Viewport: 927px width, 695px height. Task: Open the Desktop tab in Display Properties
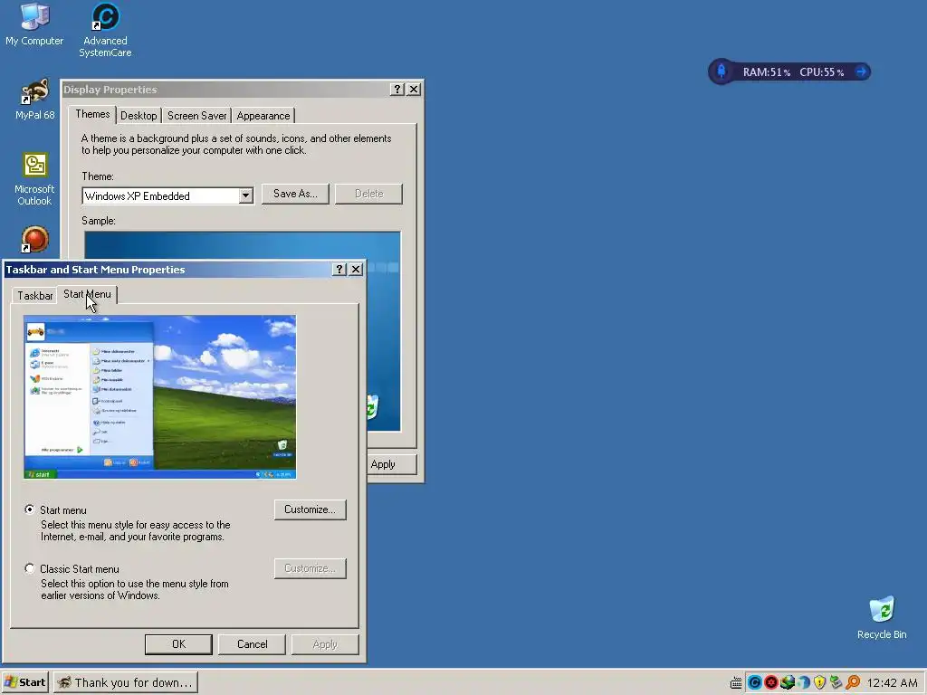tap(139, 116)
